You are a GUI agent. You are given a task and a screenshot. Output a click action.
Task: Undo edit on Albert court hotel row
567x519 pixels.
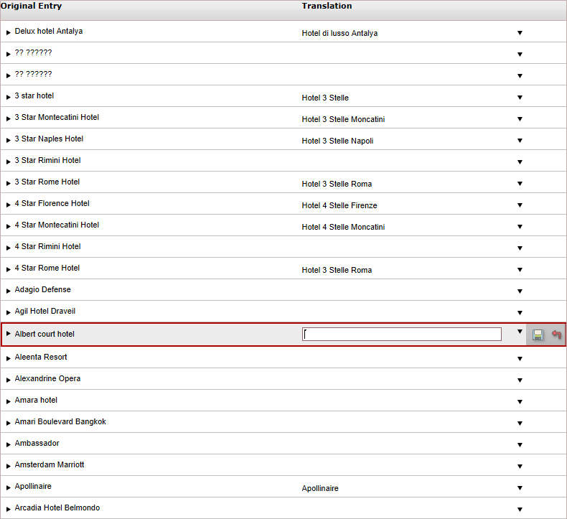click(x=556, y=335)
